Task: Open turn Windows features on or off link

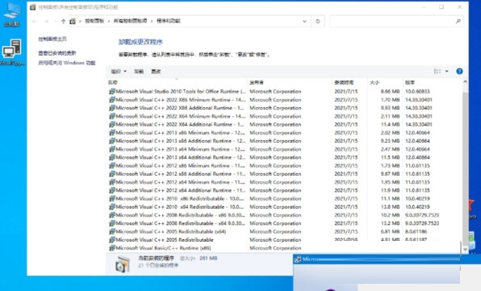Action: click(x=66, y=63)
